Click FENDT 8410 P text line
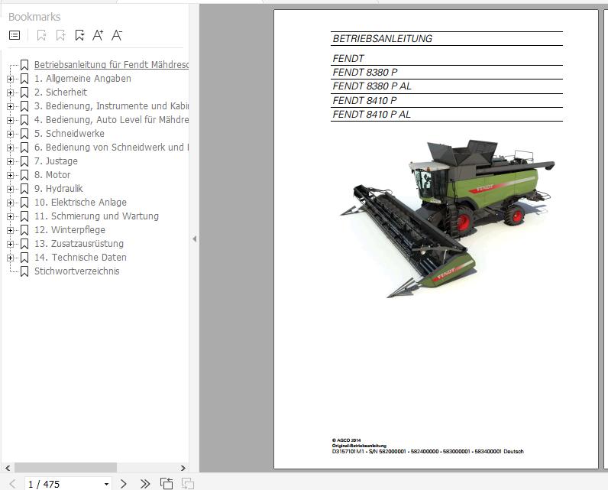Viewport: 608px width, 490px height. [x=364, y=100]
